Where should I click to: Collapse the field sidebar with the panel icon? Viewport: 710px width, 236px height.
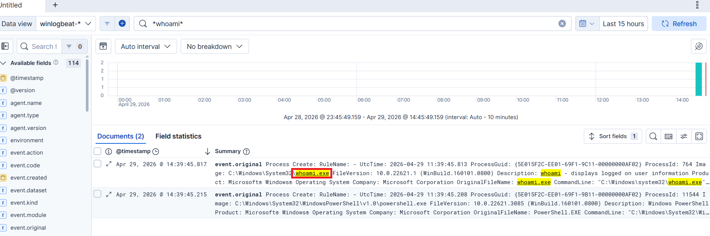[5, 46]
